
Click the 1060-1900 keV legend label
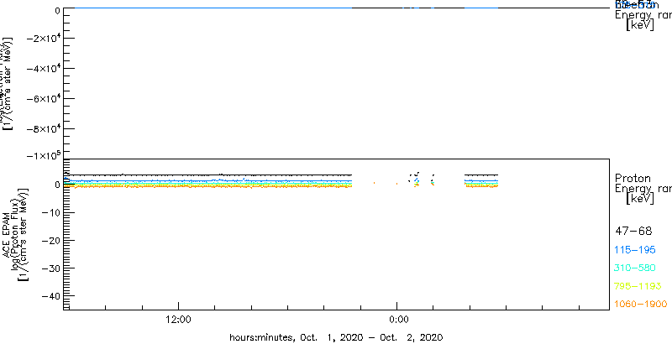coord(641,305)
